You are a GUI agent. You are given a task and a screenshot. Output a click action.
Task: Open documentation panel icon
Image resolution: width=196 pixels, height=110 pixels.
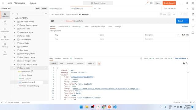193,14
